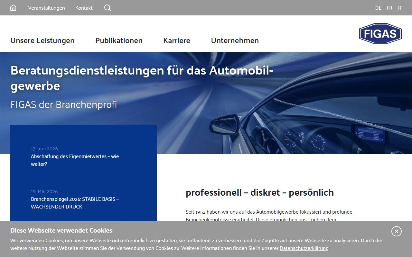Click the FIGAS logo

pos(380,33)
